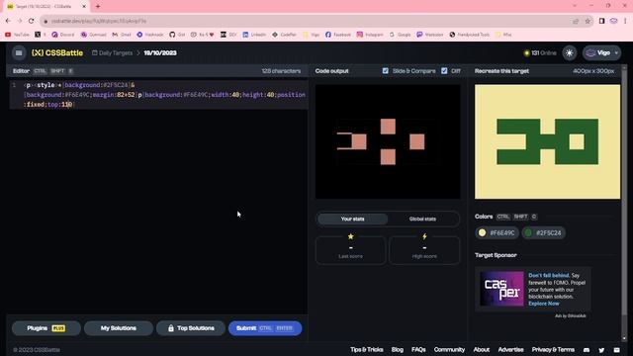Viewport: 633px width, 356px height.
Task: Open the DEV bookmark
Action: click(228, 35)
